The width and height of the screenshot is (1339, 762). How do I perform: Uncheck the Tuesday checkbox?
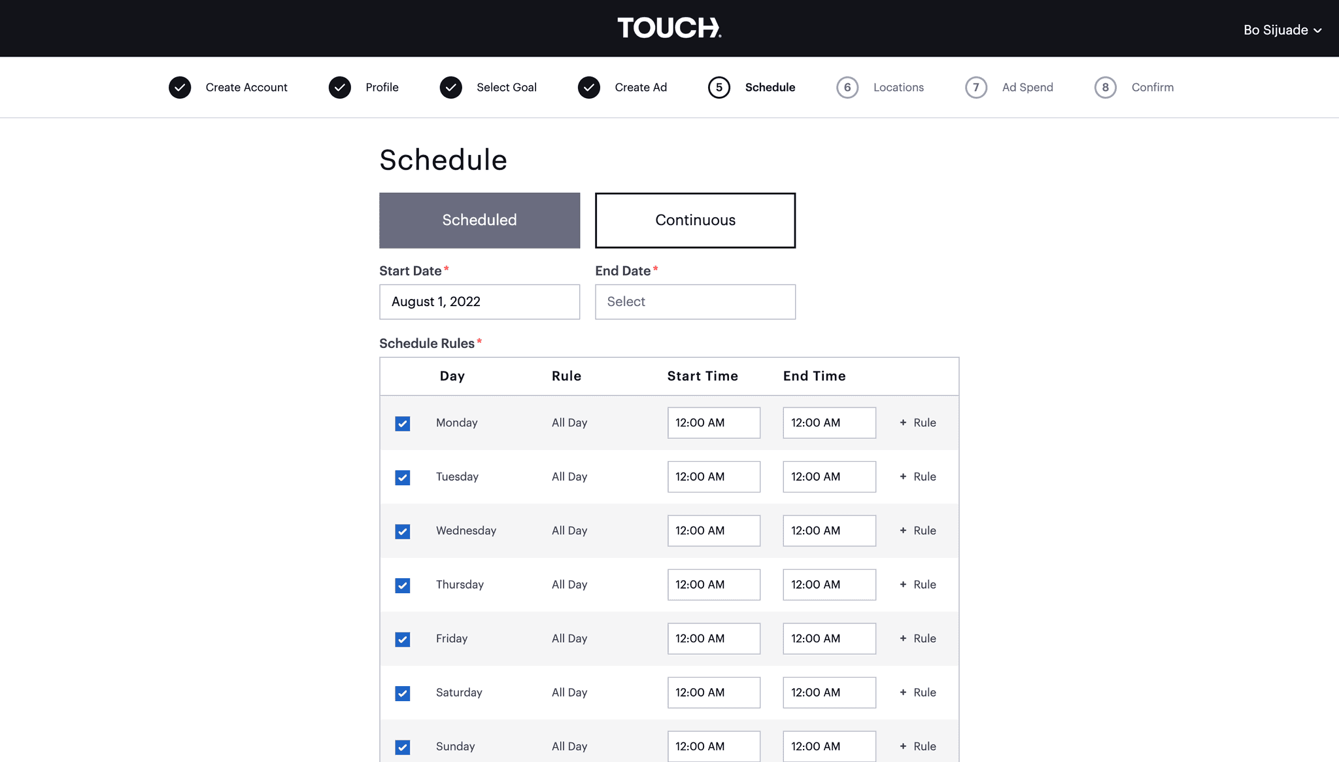point(403,477)
